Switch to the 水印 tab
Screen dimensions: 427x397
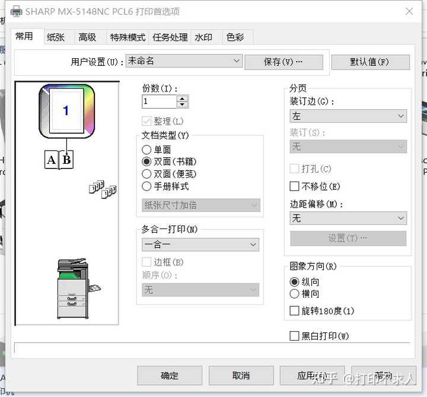point(203,37)
